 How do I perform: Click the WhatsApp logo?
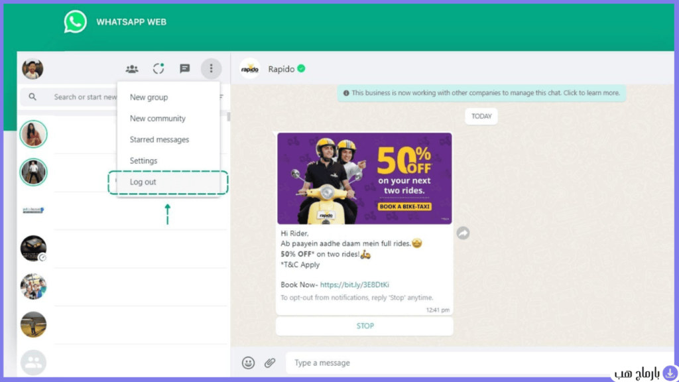point(76,22)
